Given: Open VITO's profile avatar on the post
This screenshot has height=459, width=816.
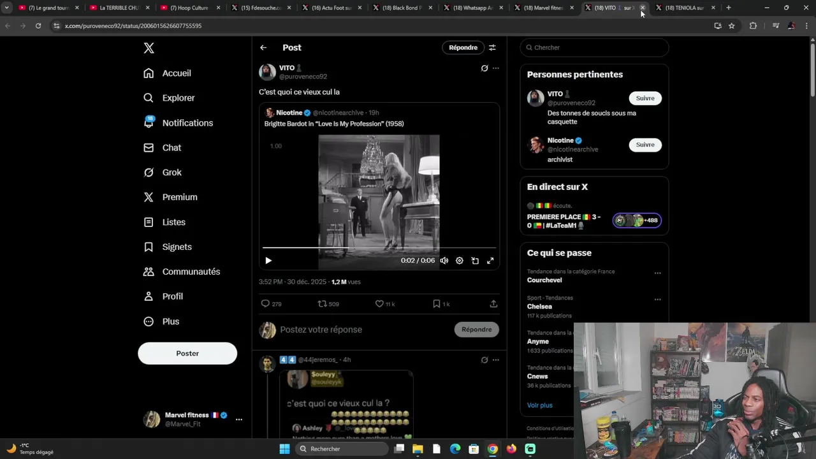Looking at the screenshot, I should pyautogui.click(x=267, y=72).
